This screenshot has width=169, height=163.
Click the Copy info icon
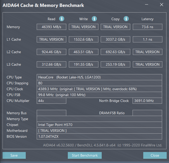point(126,19)
